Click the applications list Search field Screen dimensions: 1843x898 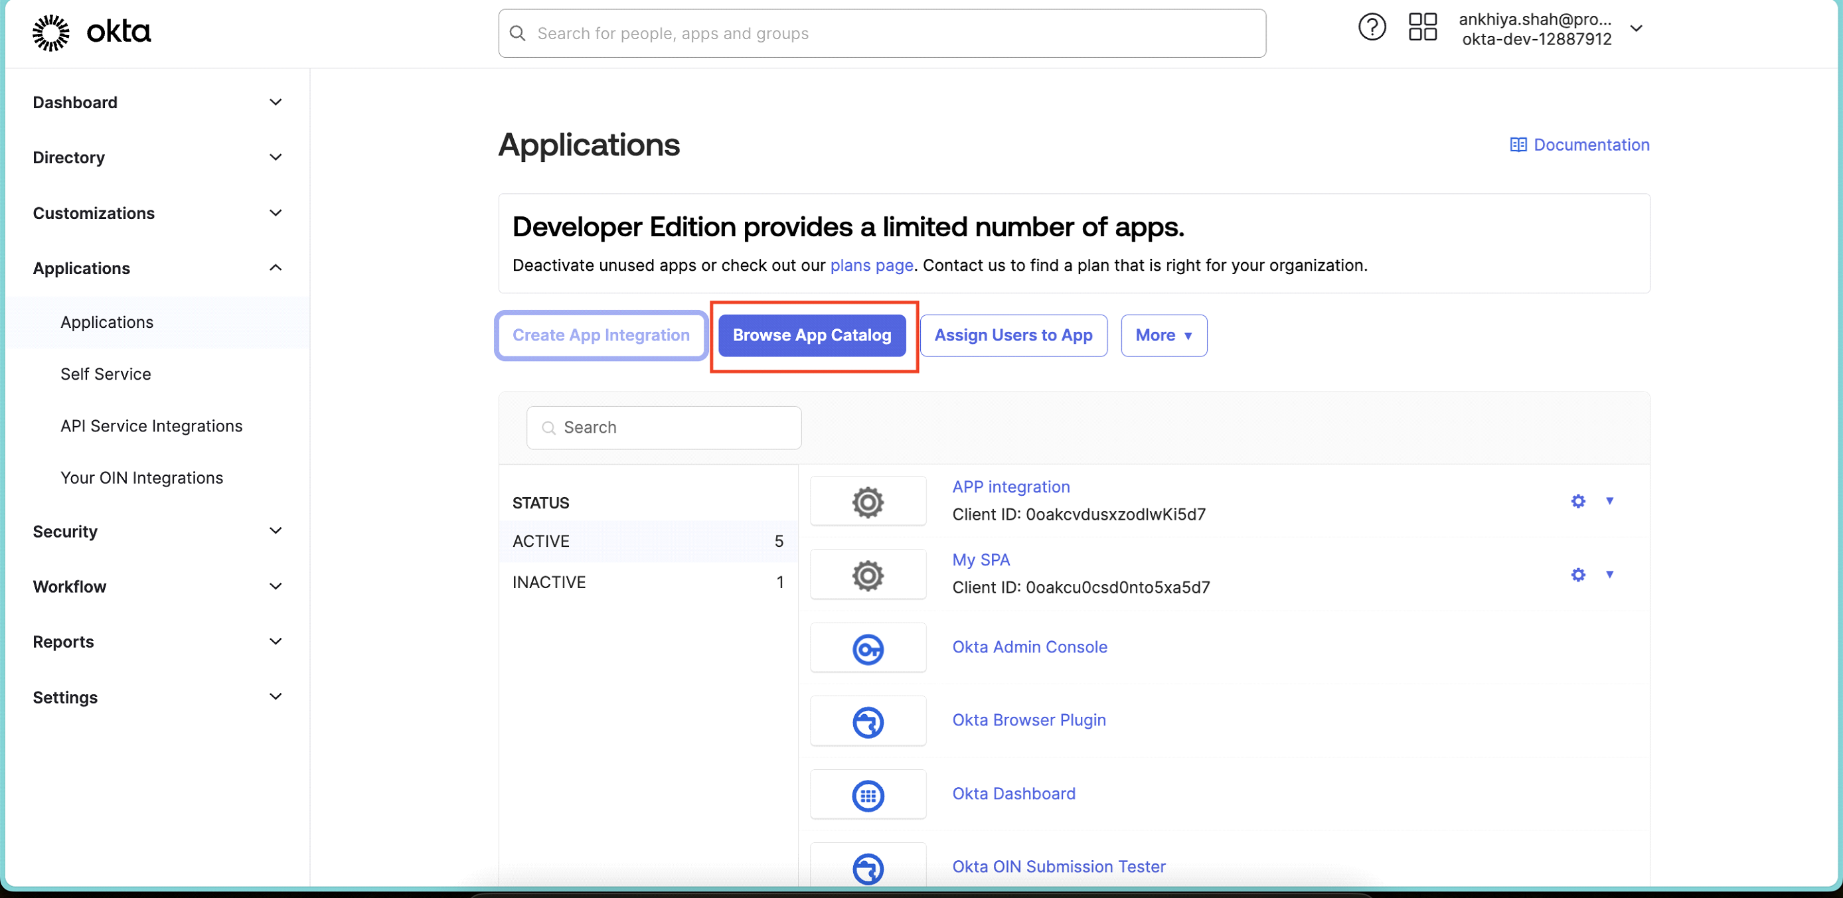[x=663, y=427]
